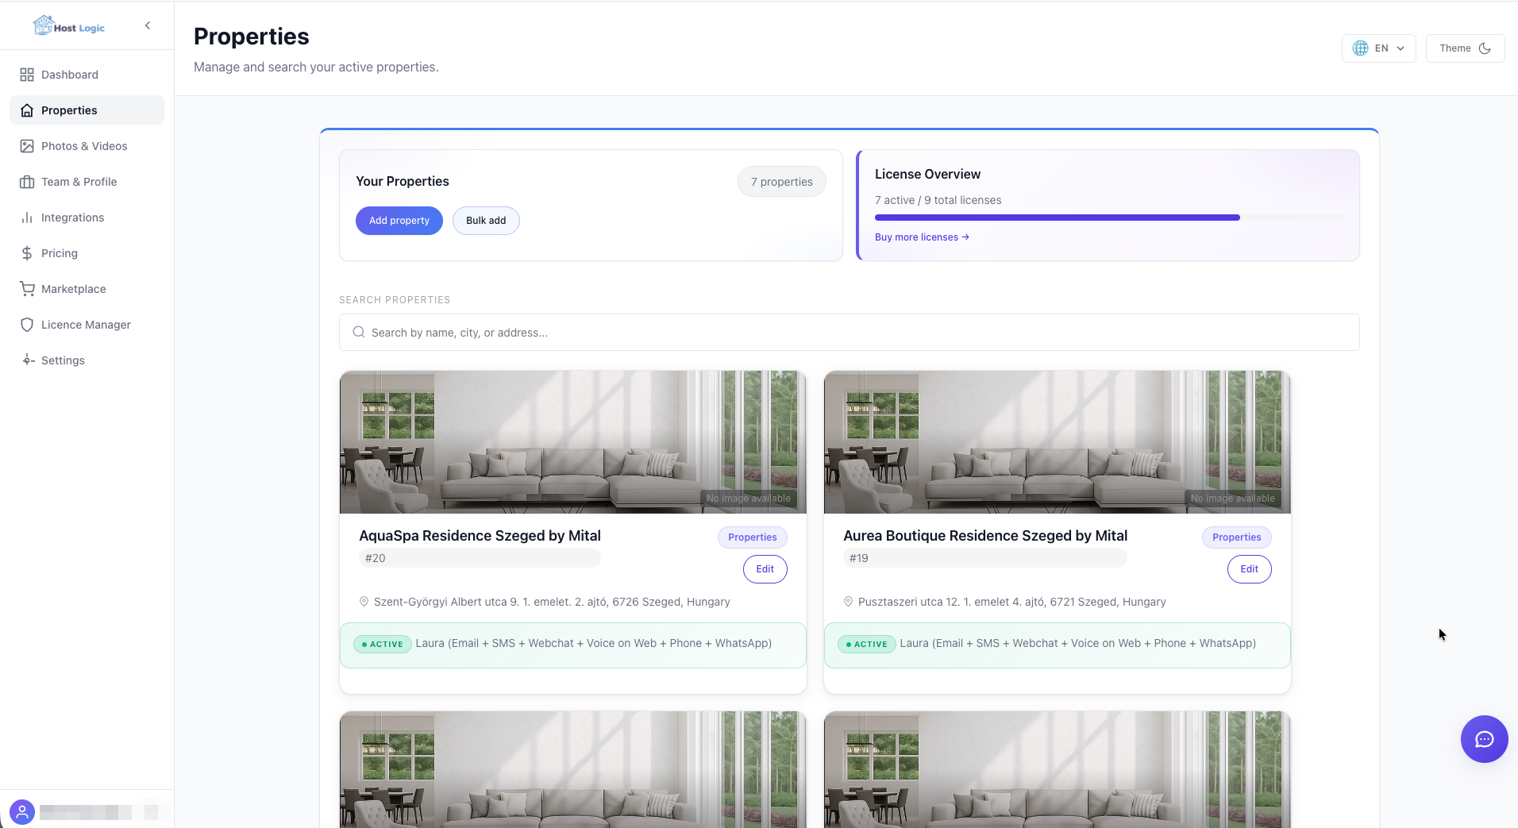Image resolution: width=1518 pixels, height=828 pixels.
Task: Click the search magnifier icon
Action: click(x=359, y=333)
